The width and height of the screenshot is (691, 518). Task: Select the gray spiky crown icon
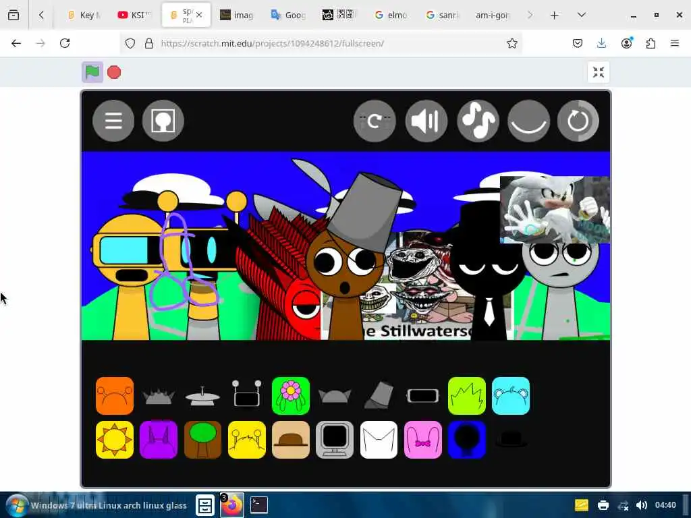coord(159,395)
